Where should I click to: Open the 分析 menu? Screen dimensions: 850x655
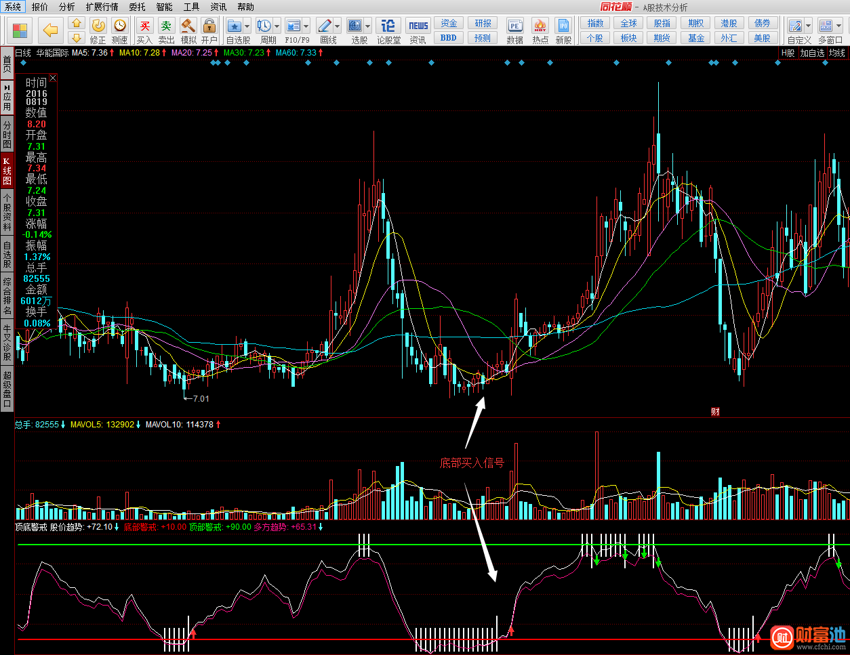pyautogui.click(x=67, y=7)
